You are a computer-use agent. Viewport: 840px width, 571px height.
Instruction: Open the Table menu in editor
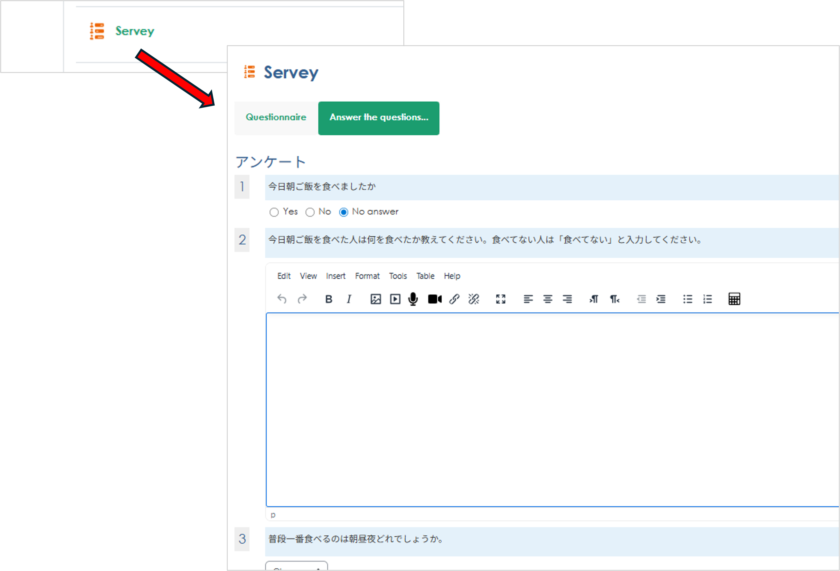[x=425, y=276]
